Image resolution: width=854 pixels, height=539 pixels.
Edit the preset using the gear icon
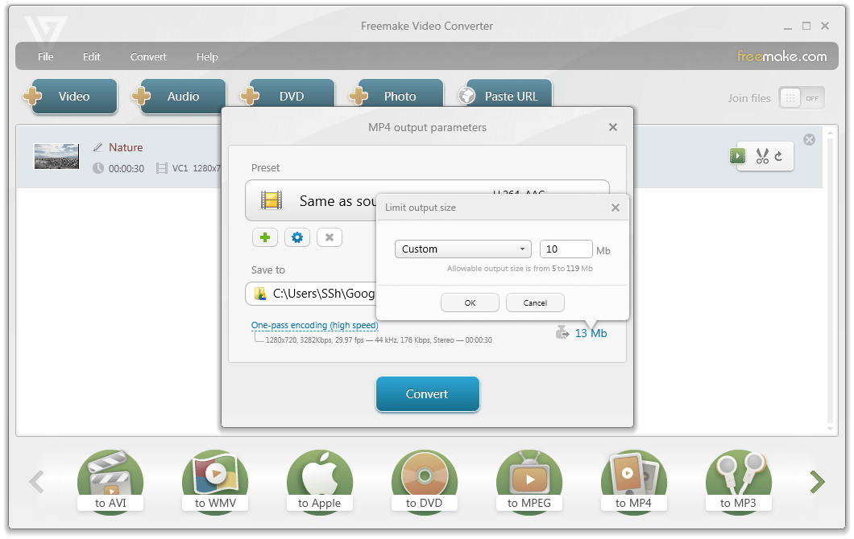click(296, 237)
